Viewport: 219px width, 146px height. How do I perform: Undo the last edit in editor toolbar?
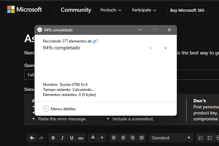click(x=32, y=138)
